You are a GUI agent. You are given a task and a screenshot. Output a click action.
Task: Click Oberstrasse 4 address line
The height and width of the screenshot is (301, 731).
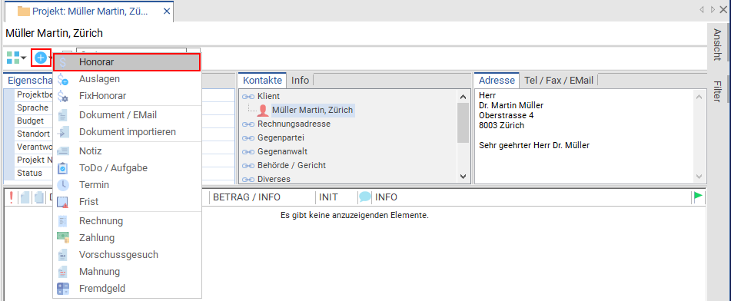[507, 115]
